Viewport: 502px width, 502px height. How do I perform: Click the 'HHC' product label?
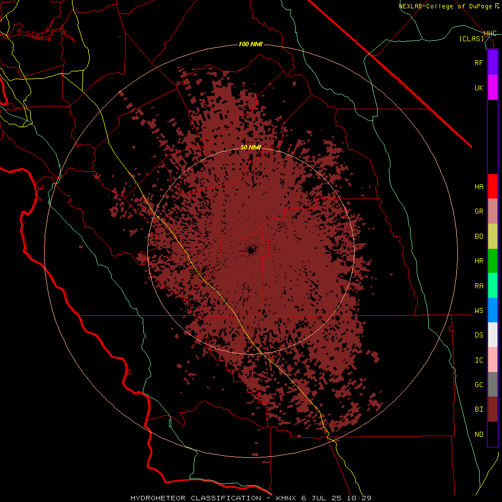tap(490, 33)
